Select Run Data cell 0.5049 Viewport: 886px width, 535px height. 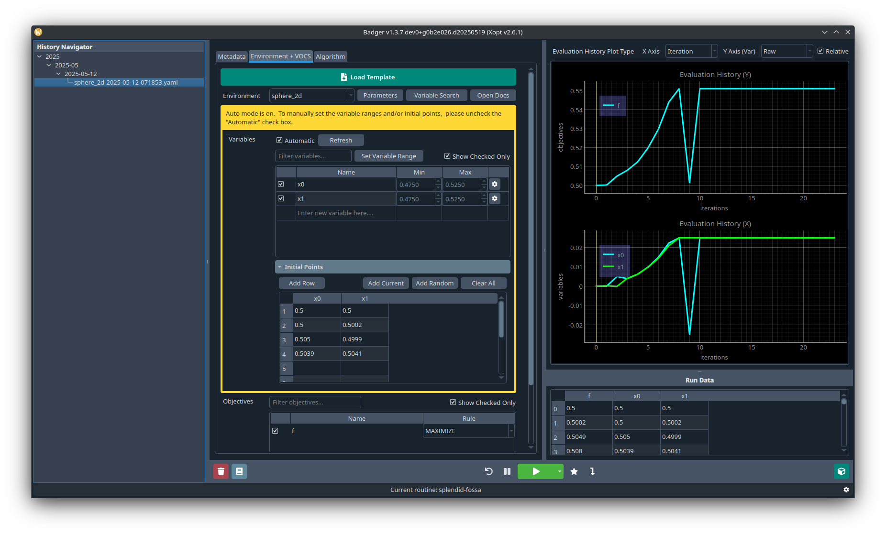point(589,437)
